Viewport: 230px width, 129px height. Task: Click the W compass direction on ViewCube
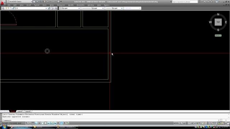pos(210,22)
